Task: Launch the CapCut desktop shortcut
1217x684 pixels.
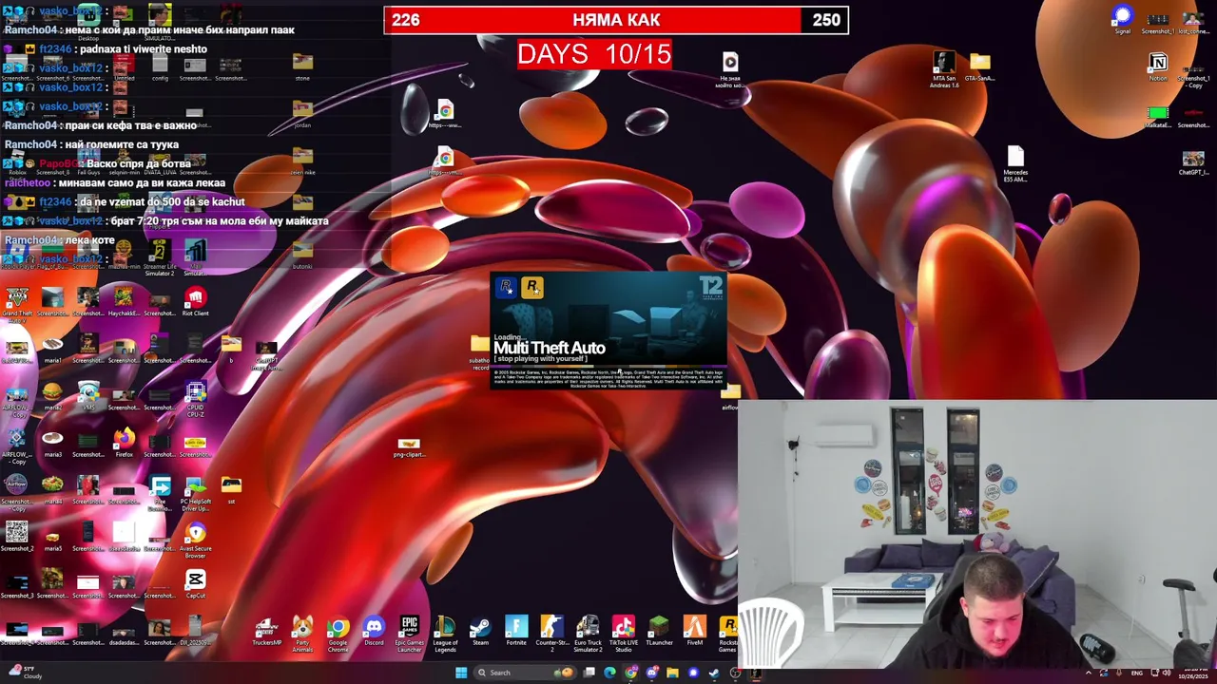Action: (x=195, y=584)
